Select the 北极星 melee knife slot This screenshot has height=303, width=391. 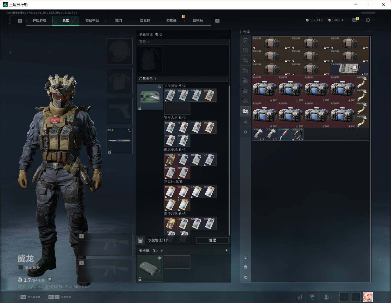[x=120, y=141]
